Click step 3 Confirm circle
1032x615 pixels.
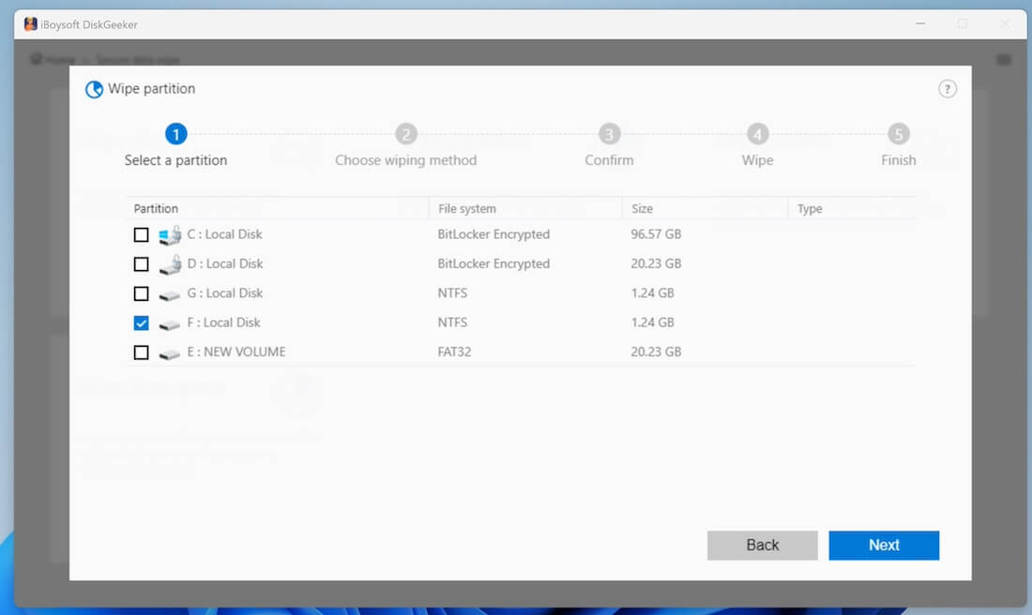pyautogui.click(x=610, y=134)
